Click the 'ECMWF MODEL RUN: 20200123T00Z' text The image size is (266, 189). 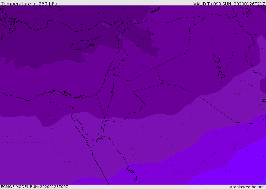(x=35, y=187)
